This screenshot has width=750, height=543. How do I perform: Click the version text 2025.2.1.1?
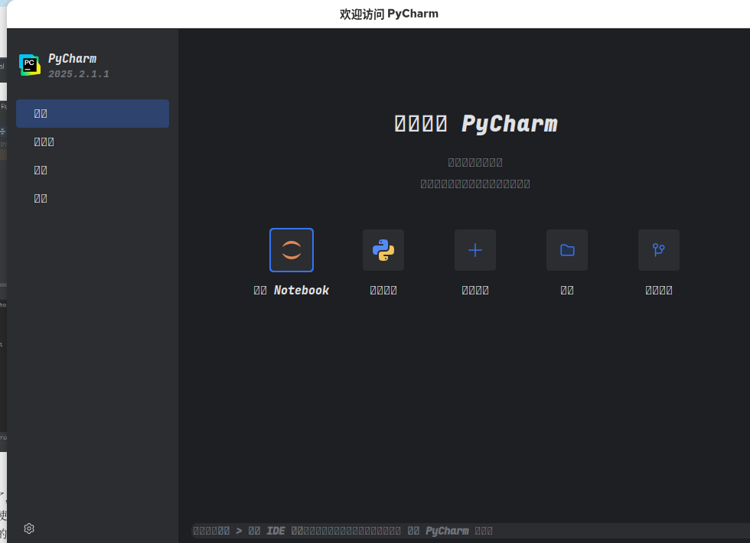(x=78, y=74)
